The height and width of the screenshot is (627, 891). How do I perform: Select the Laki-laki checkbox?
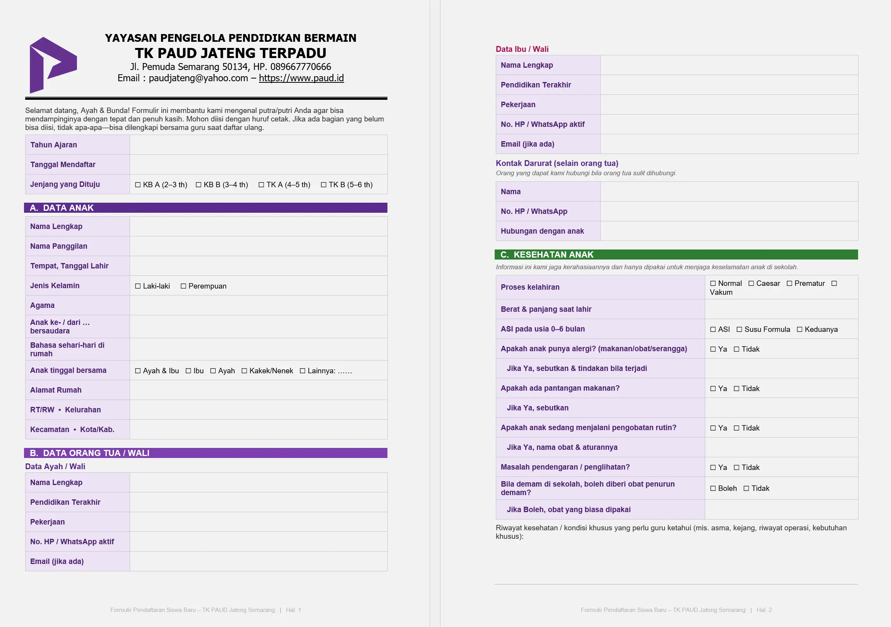click(138, 286)
